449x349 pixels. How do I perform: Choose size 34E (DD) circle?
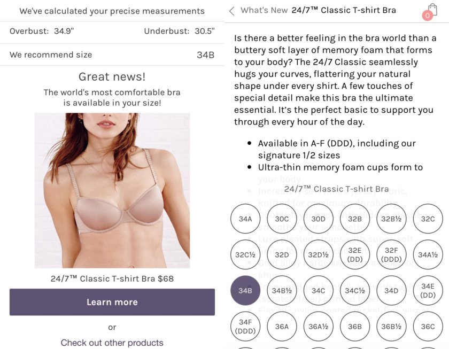[428, 291]
